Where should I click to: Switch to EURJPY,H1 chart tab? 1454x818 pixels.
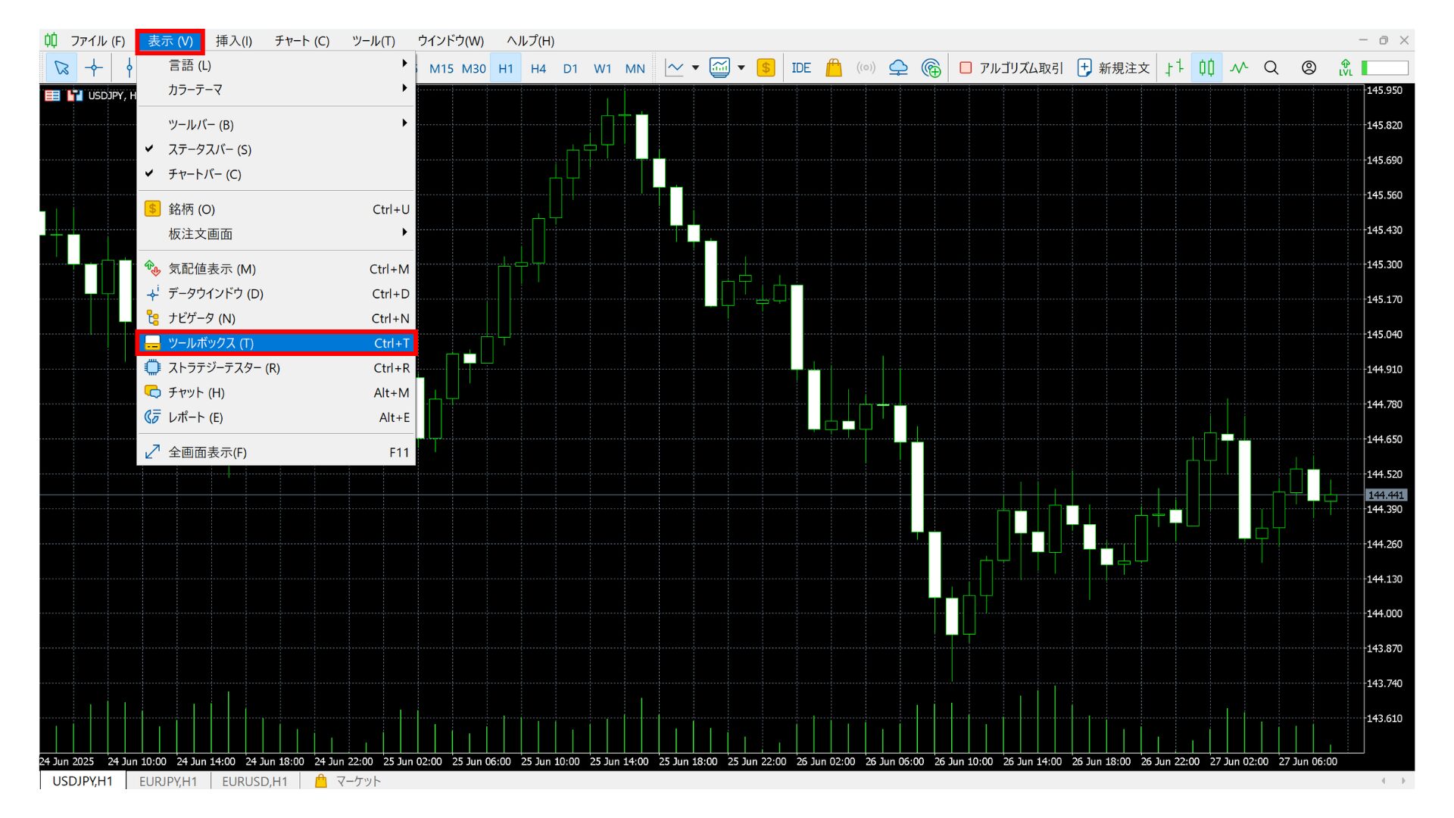click(167, 781)
